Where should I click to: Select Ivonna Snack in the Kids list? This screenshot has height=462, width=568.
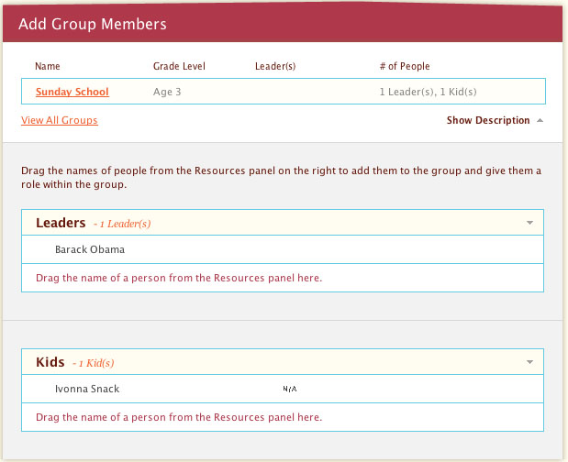[86, 389]
